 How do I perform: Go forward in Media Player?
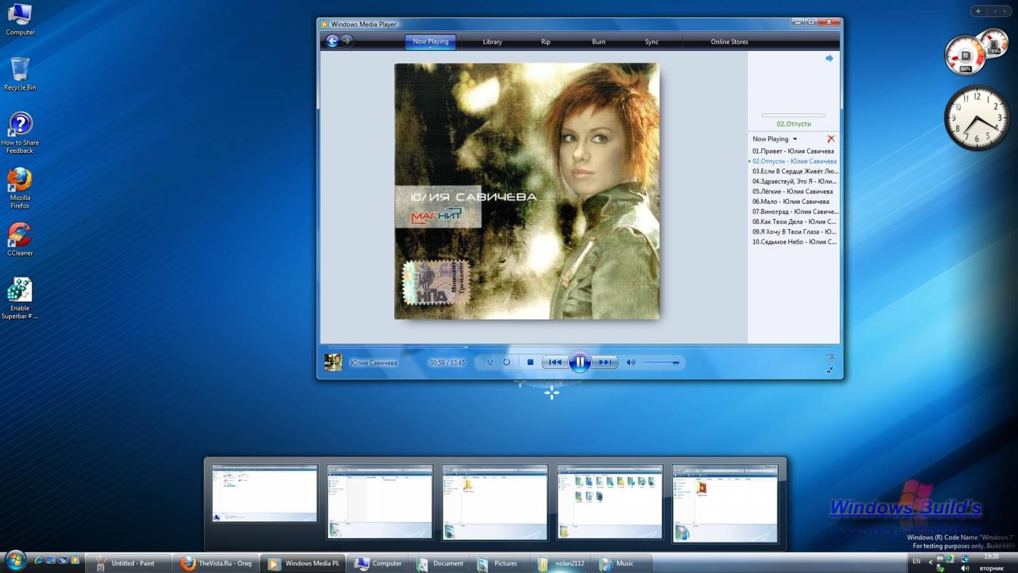pos(347,41)
